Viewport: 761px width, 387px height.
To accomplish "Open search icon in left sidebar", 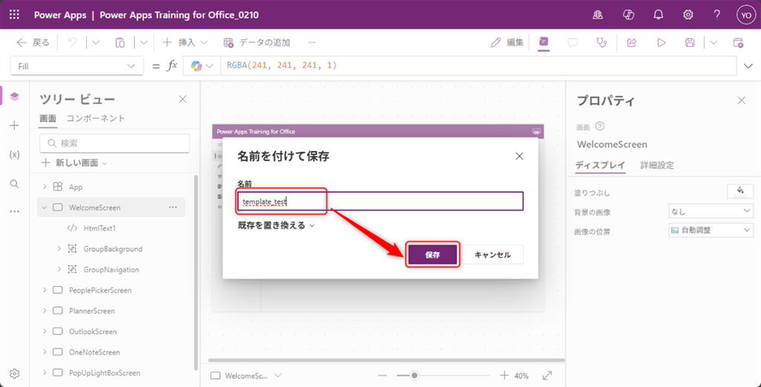I will 15,183.
